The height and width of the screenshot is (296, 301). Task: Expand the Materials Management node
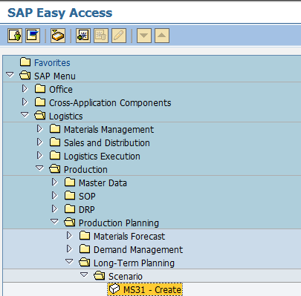pyautogui.click(x=39, y=128)
